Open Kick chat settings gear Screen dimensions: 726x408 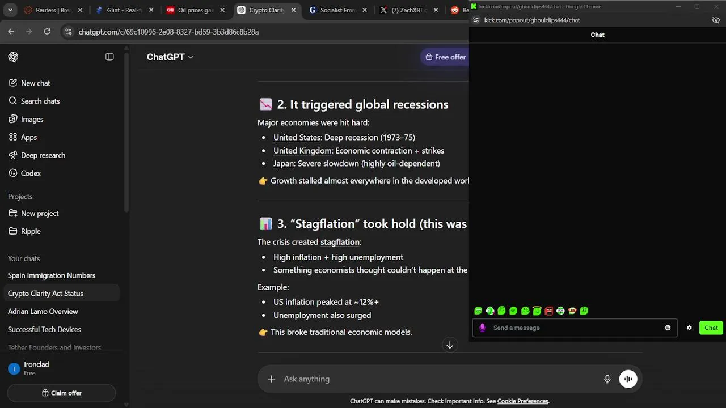coord(689,328)
